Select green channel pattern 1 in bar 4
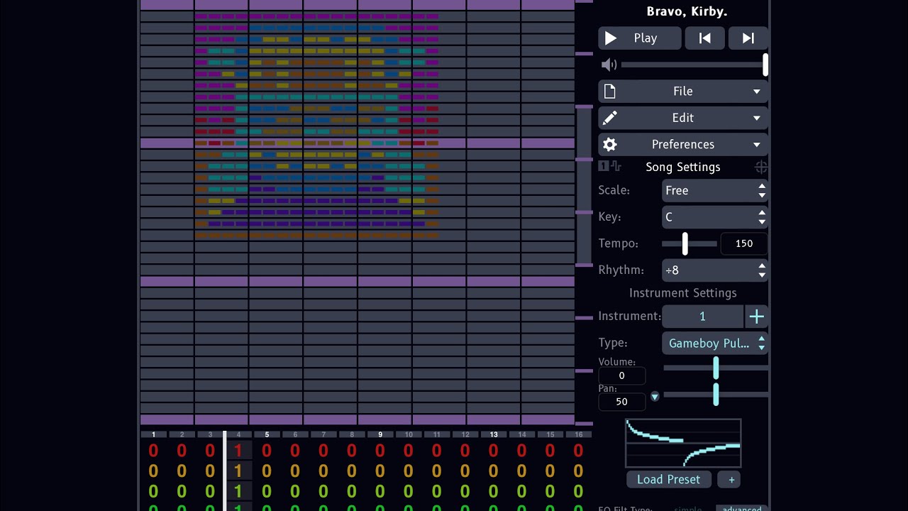908x511 pixels. tap(238, 491)
